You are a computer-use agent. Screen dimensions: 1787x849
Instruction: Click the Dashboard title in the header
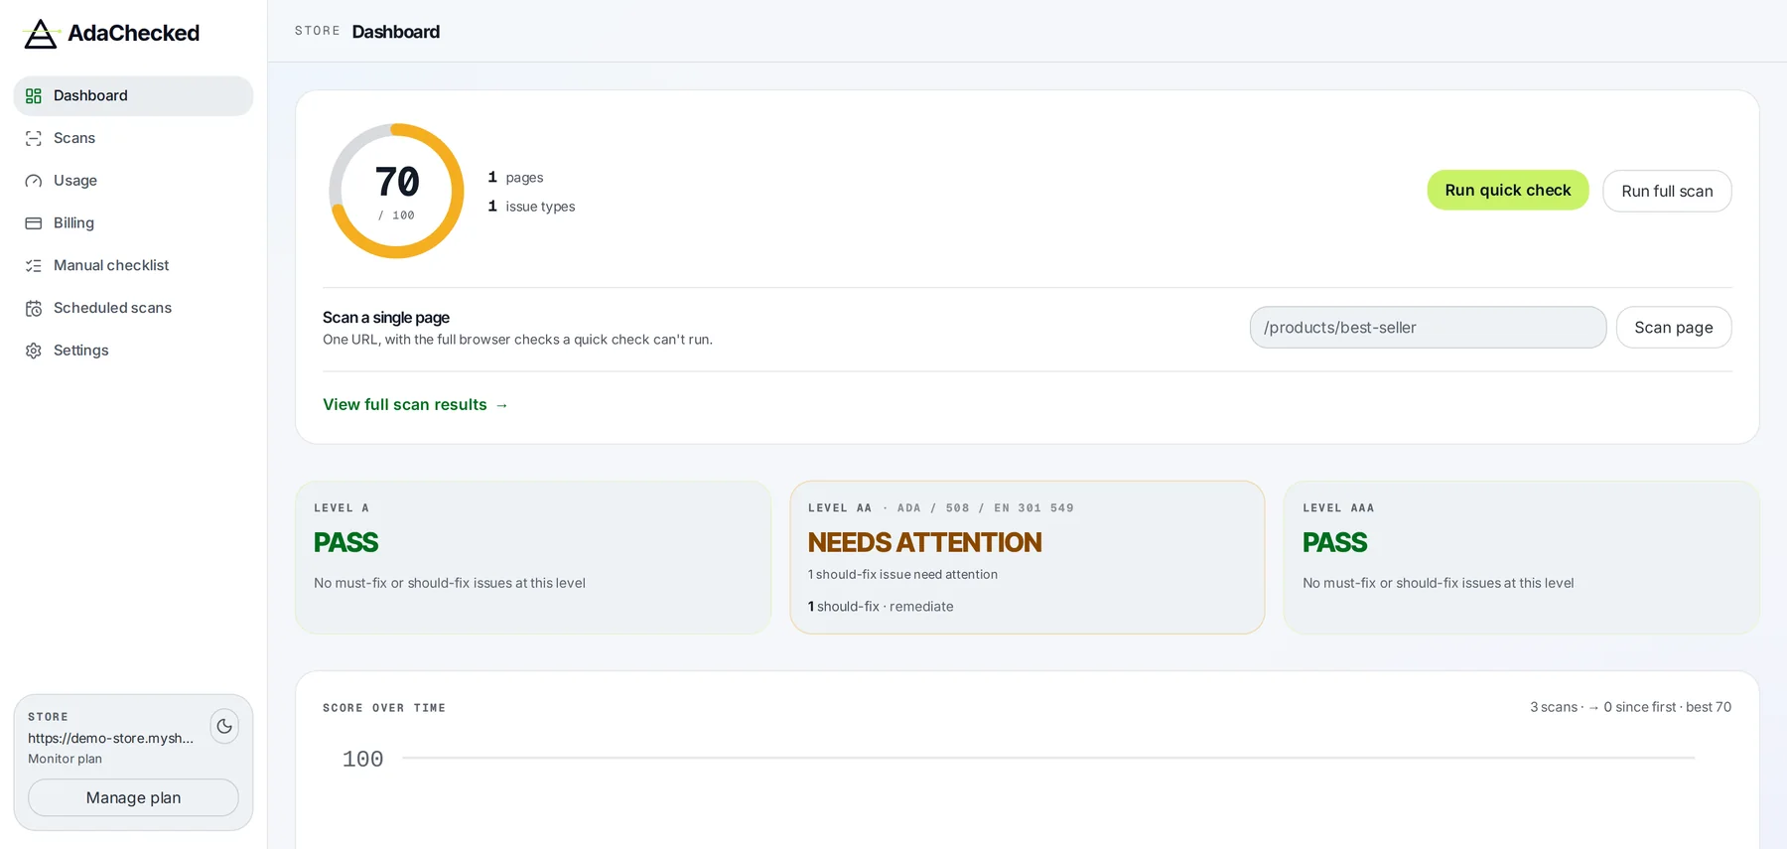[x=396, y=32]
